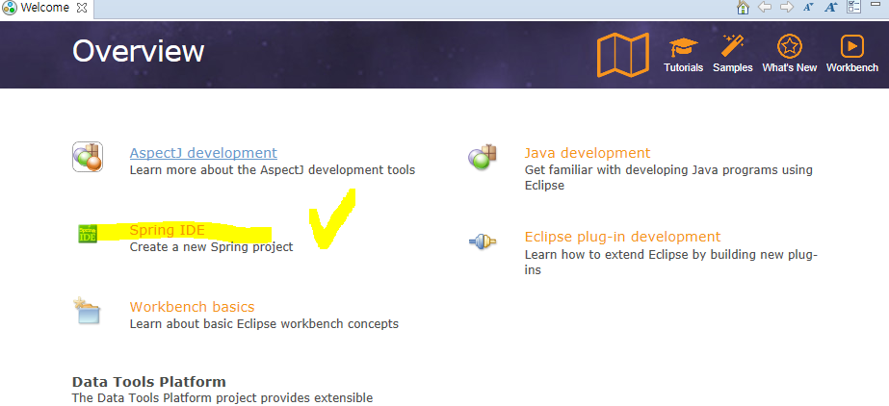The width and height of the screenshot is (889, 406).
Task: Close the Welcome tab
Action: pos(82,8)
